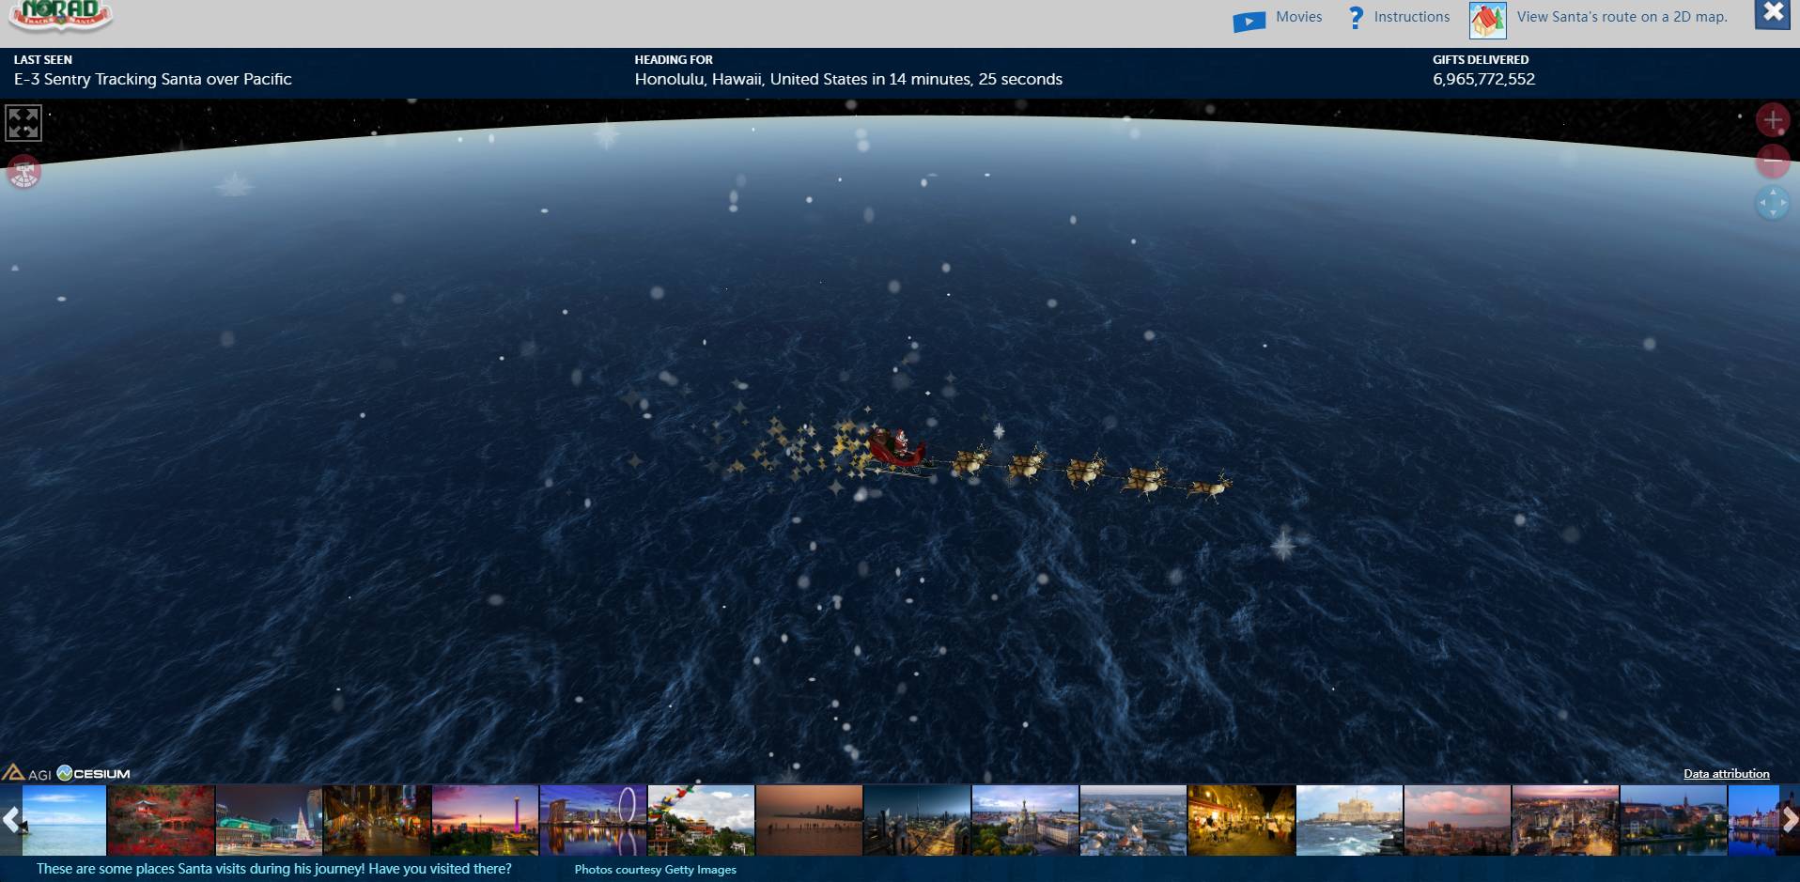Open the seaside citadel photo thumbnail

(x=1349, y=820)
